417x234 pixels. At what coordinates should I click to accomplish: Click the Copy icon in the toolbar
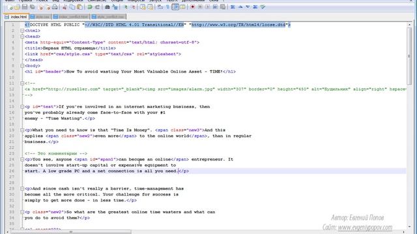(x=72, y=7)
